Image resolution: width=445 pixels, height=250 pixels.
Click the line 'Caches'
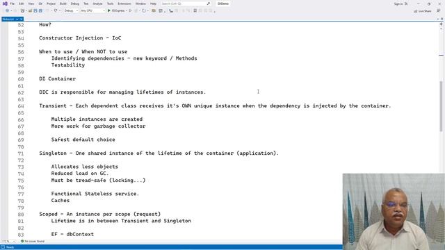point(60,201)
